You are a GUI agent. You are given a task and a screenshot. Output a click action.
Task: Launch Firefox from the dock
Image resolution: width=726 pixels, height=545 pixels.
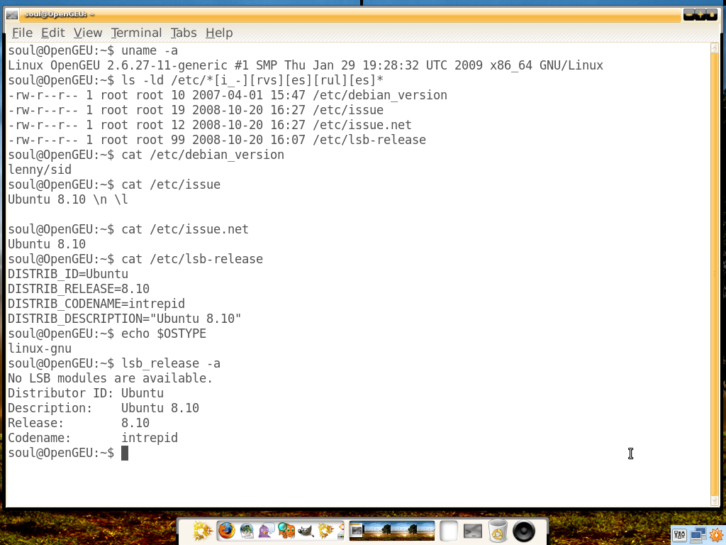click(226, 531)
